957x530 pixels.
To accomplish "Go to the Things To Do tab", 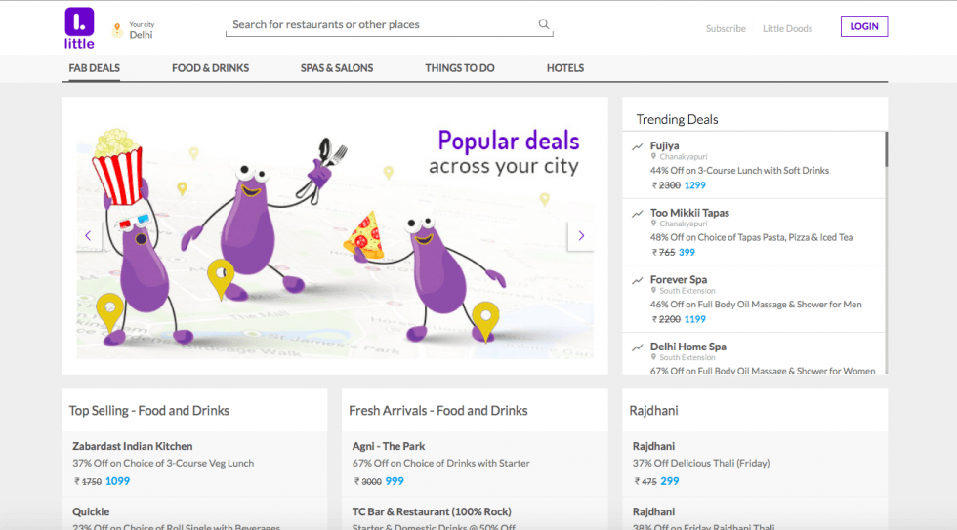I will click(460, 68).
